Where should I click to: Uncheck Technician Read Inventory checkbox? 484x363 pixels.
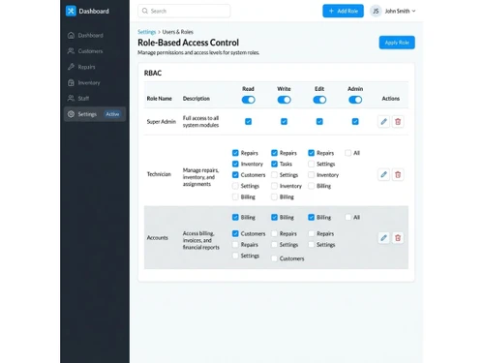click(235, 164)
